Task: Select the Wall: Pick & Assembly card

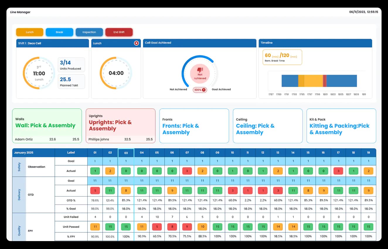Action: (x=47, y=126)
